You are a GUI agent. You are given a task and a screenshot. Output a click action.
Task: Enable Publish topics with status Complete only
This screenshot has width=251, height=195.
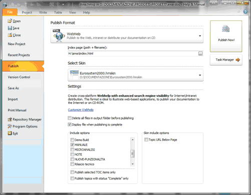point(72,178)
